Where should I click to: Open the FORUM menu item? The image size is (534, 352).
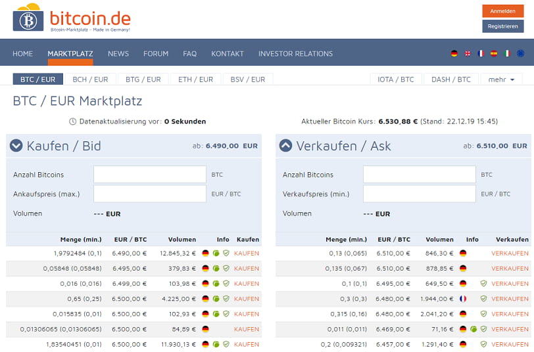click(x=156, y=54)
